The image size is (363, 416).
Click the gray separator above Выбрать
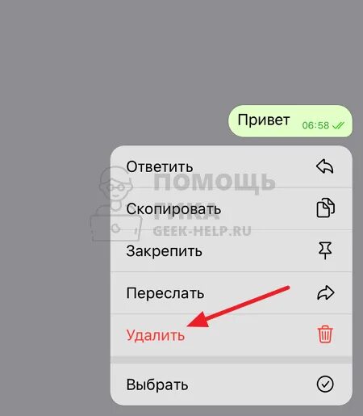pyautogui.click(x=232, y=359)
